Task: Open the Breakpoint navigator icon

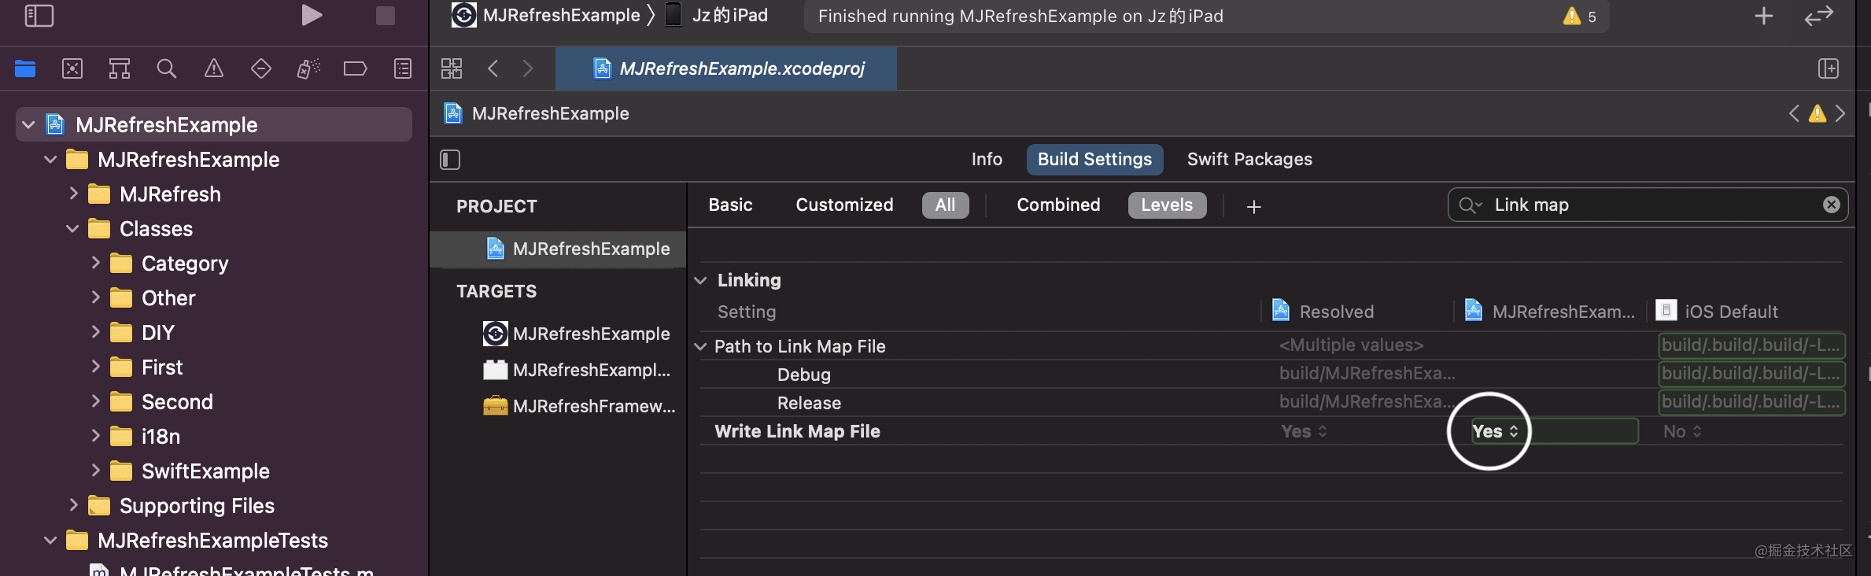Action: pos(356,69)
